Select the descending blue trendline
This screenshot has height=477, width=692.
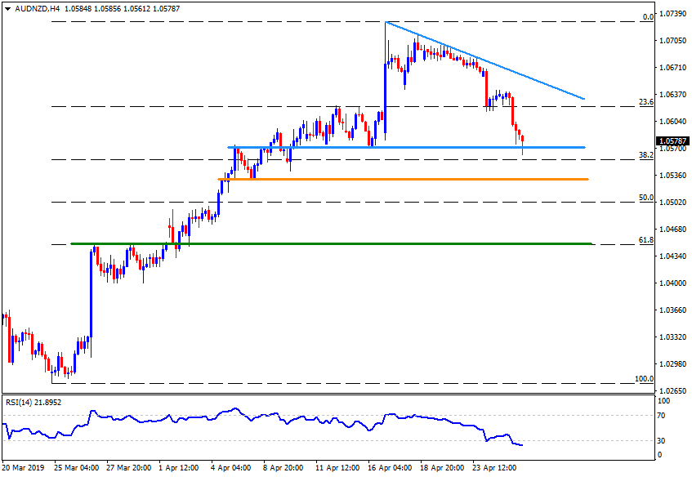pos(484,60)
